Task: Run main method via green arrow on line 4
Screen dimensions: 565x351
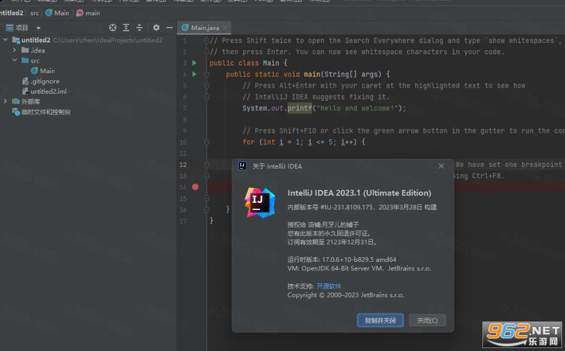Action: click(x=194, y=74)
